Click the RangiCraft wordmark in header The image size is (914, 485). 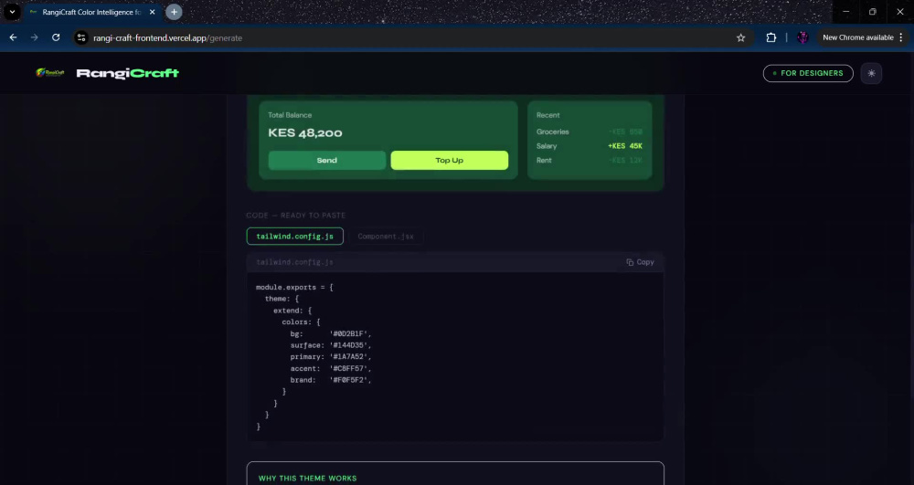[128, 73]
